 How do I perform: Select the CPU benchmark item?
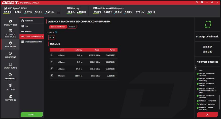coord(32,26)
